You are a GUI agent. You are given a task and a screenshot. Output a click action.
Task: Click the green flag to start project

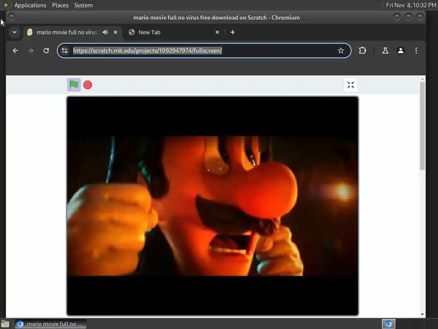tap(74, 85)
